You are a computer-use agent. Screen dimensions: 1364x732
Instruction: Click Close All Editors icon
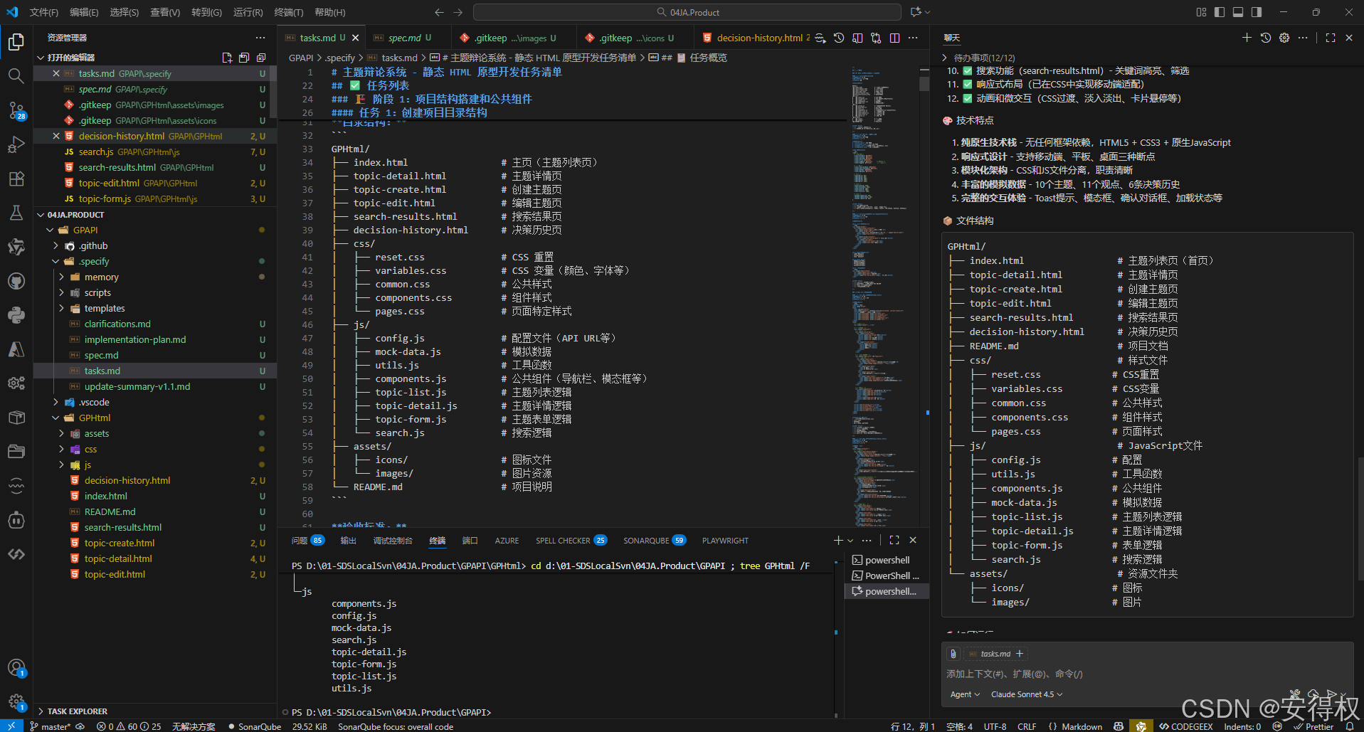[x=261, y=58]
